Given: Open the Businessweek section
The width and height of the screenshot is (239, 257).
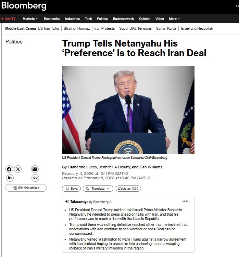Looking at the screenshot, I should point(123,19).
